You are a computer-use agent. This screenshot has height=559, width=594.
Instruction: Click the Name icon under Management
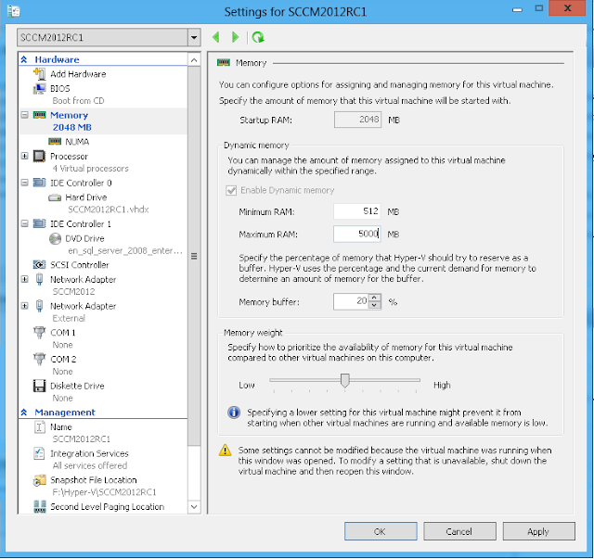point(39,427)
